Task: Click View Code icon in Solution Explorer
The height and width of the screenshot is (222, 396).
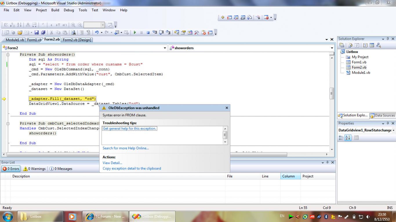Action: click(365, 45)
